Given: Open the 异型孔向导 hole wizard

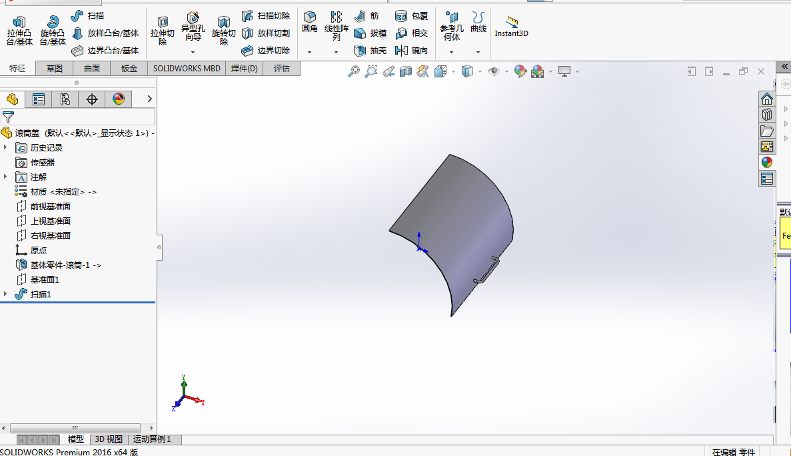Looking at the screenshot, I should pyautogui.click(x=193, y=27).
